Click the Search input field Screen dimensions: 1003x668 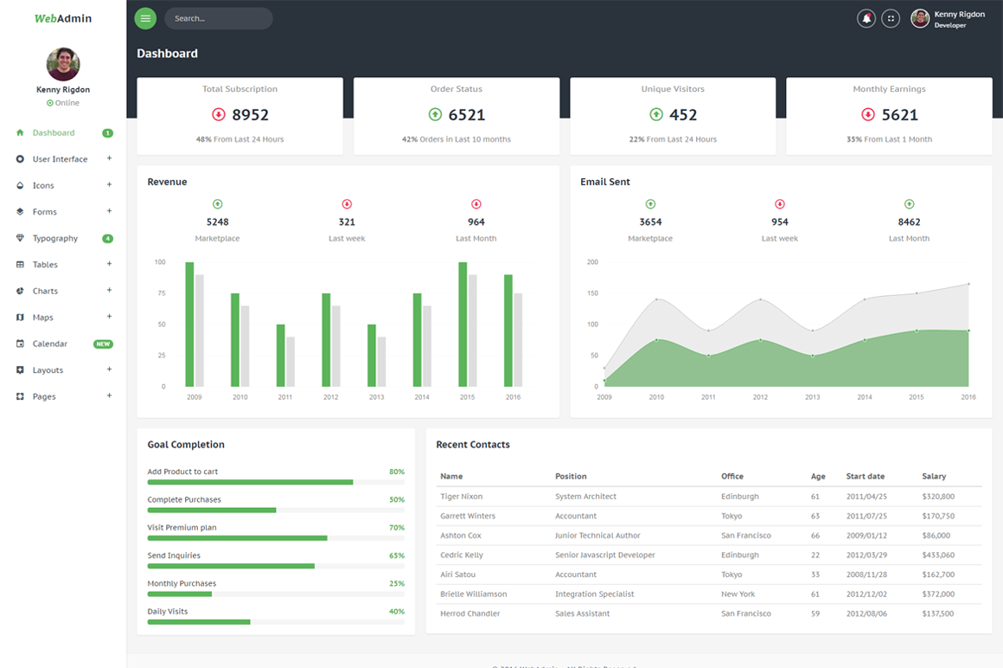pyautogui.click(x=218, y=18)
